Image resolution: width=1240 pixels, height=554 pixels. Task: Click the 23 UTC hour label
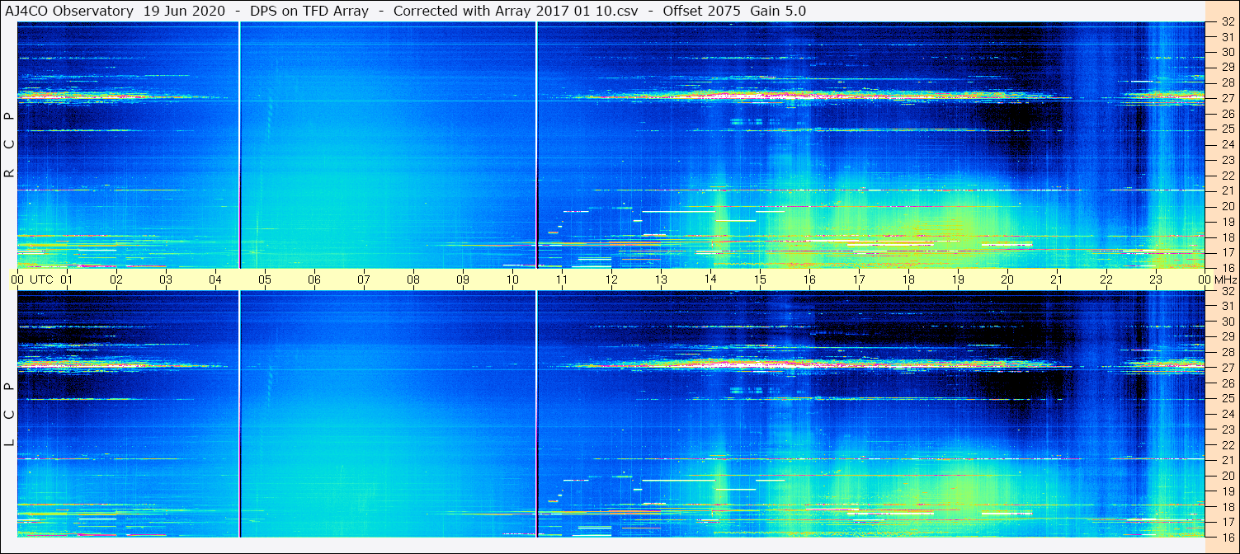click(x=1156, y=279)
